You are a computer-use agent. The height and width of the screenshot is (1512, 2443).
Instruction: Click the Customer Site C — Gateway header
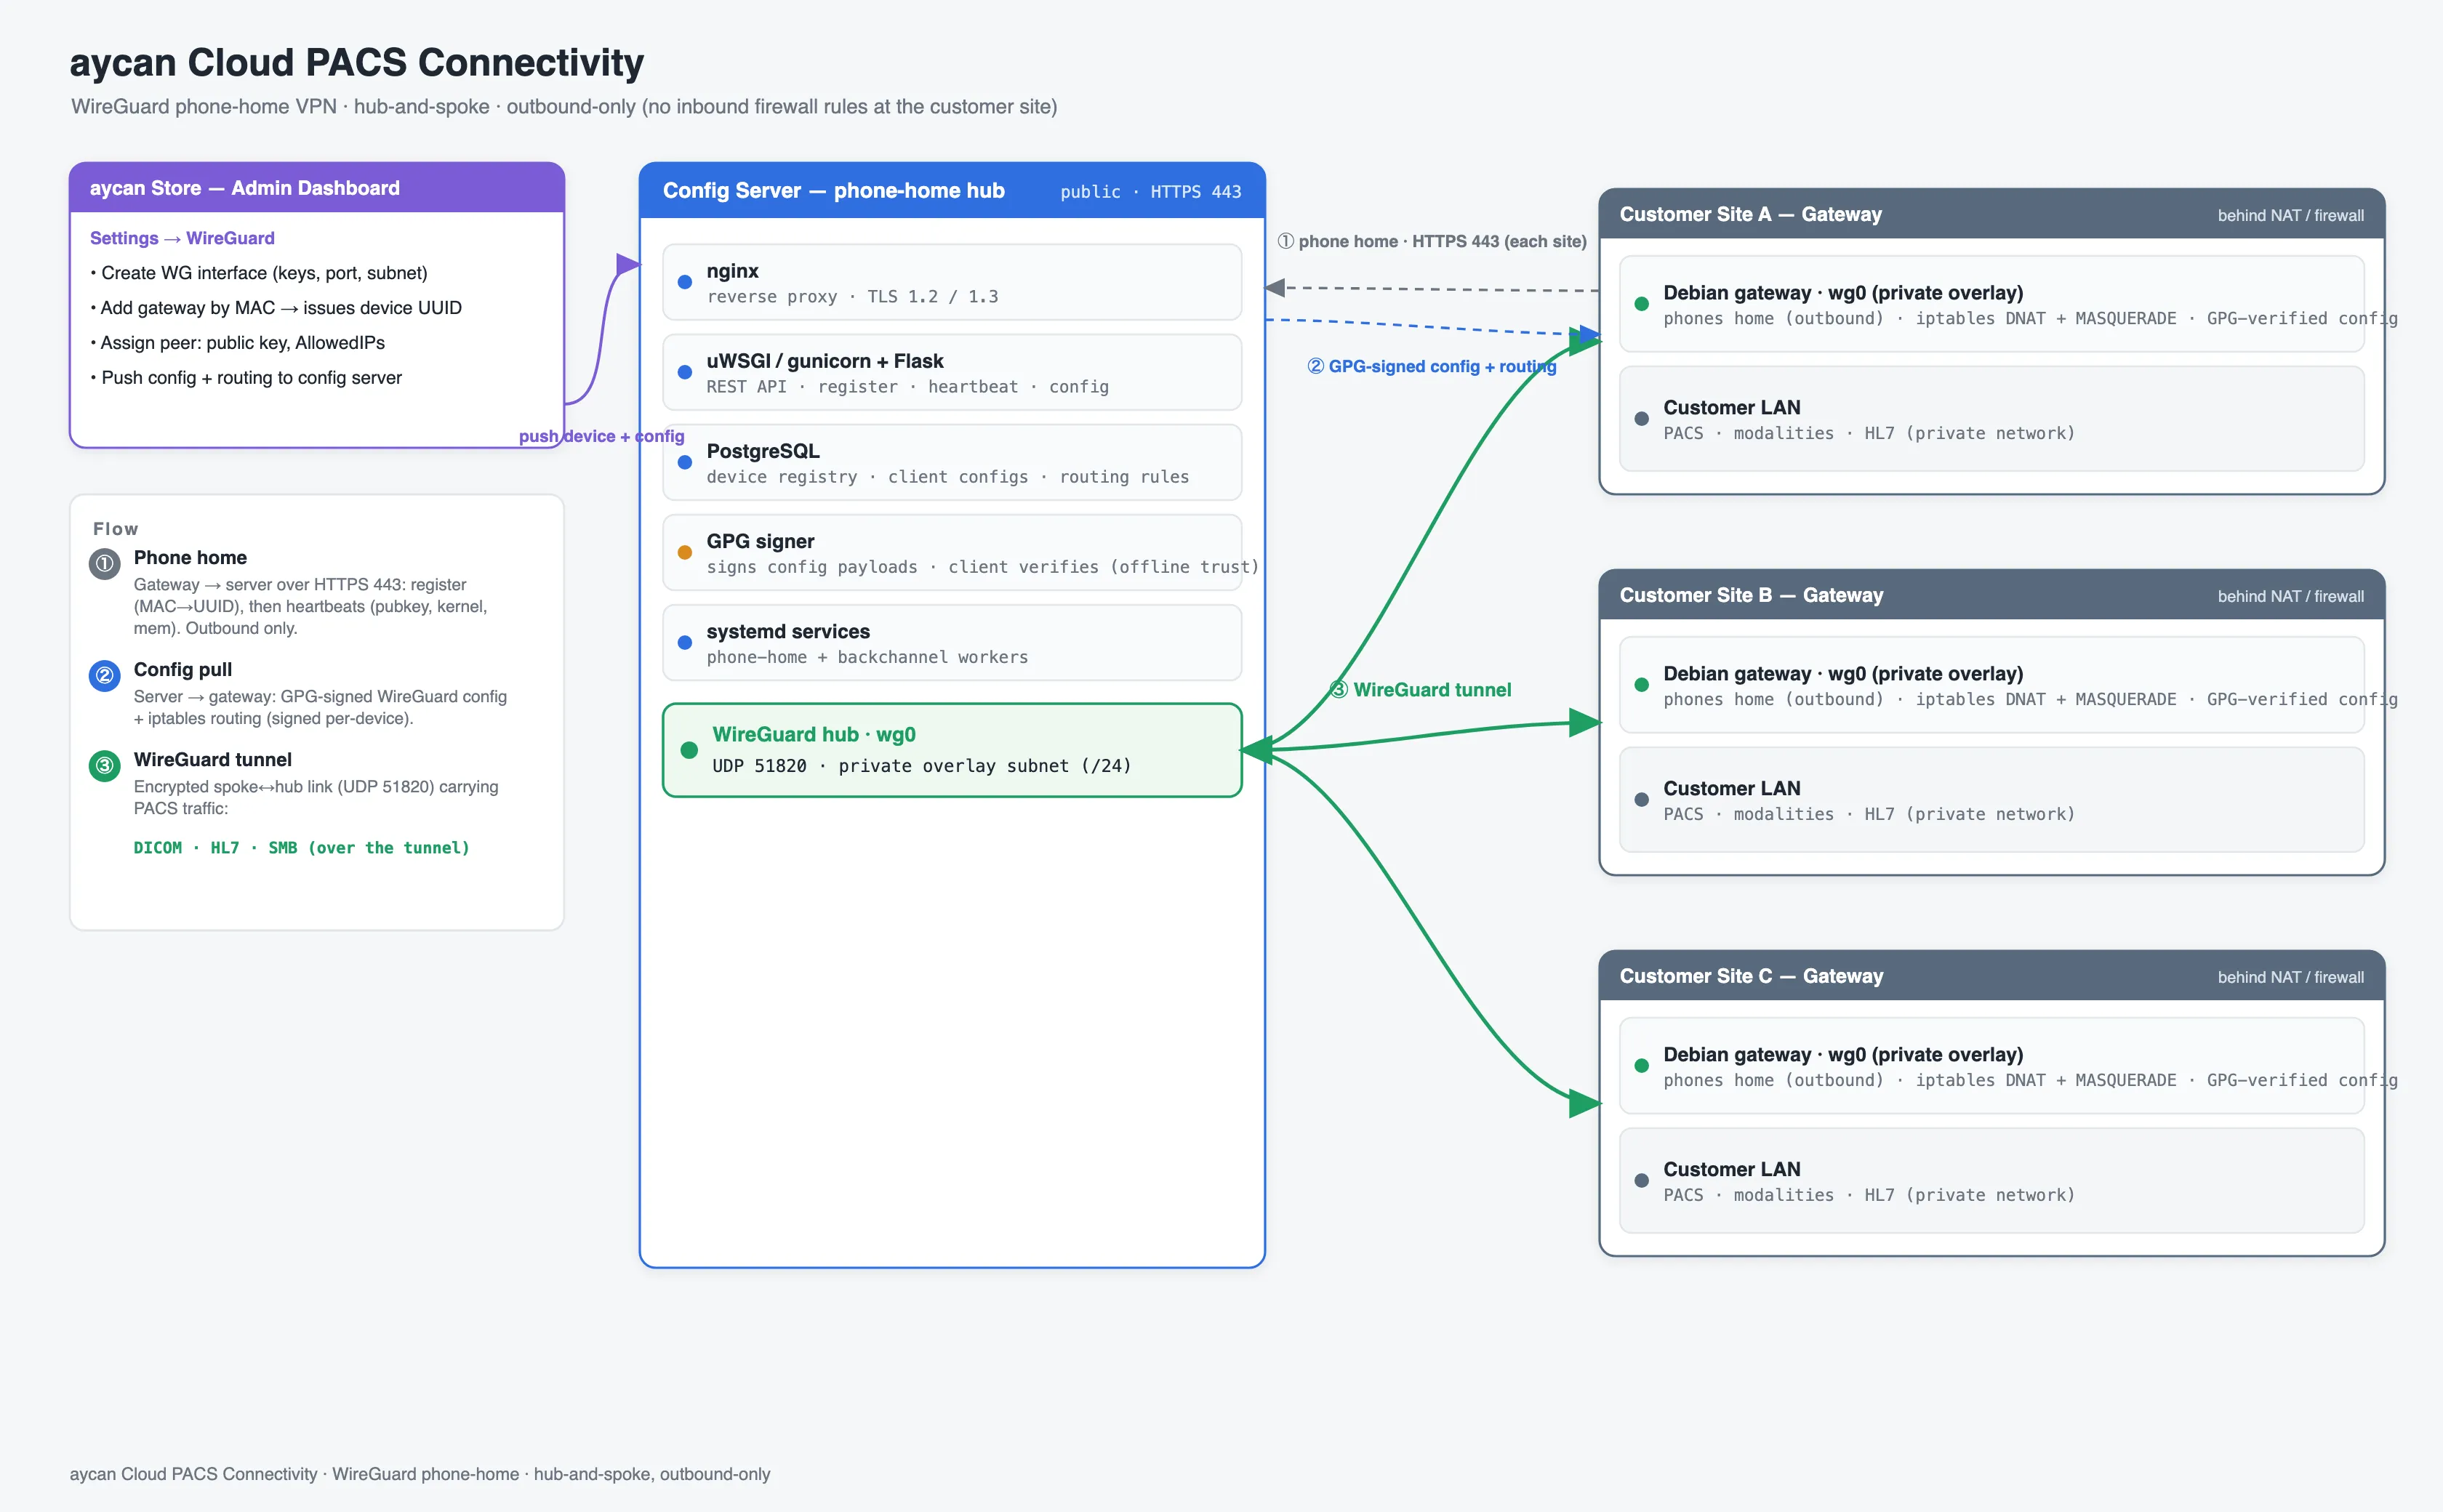tap(1992, 976)
